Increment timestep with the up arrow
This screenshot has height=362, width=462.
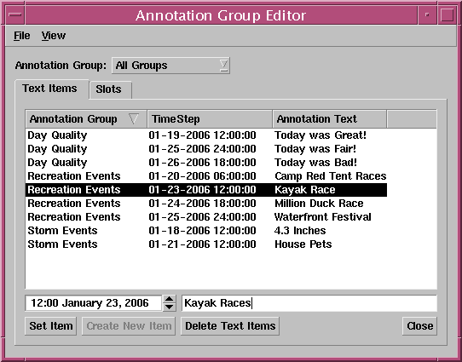[x=169, y=299]
